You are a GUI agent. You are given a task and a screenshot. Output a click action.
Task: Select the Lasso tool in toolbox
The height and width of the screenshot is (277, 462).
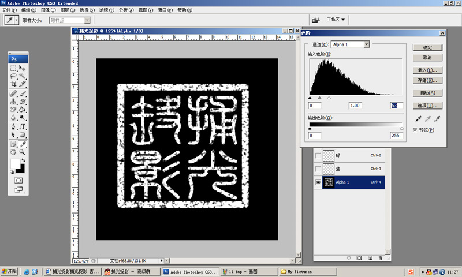click(13, 76)
